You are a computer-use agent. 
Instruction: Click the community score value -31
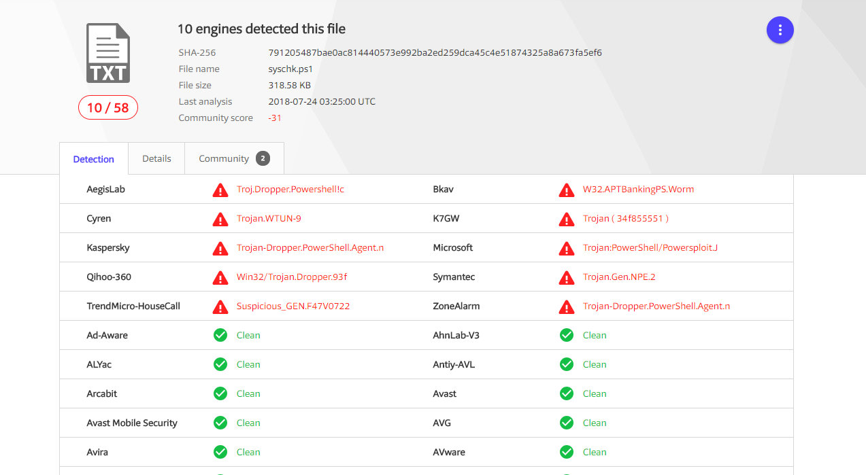click(x=275, y=118)
